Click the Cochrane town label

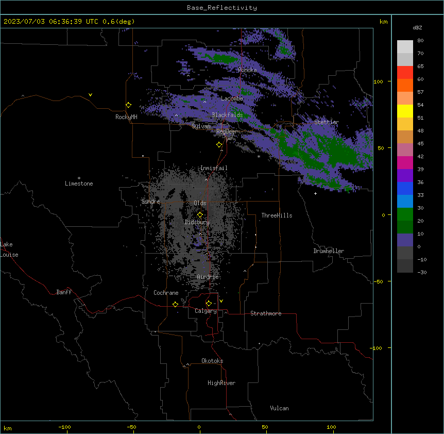pos(166,293)
